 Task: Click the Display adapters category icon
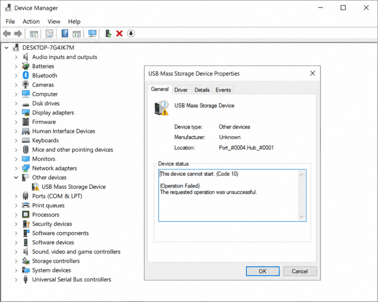tap(25, 112)
